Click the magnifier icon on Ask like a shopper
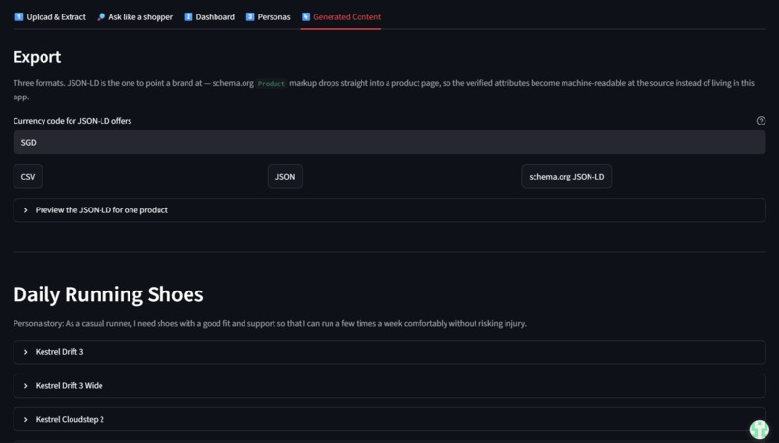Screen dimensions: 779x443 tap(101, 16)
